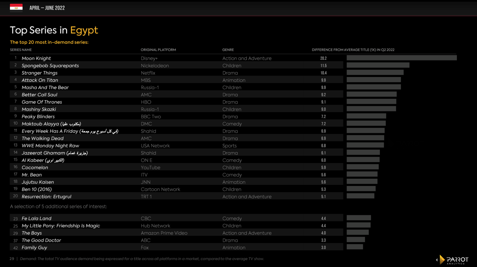Click the series name 'Game Of Thrones'
The image size is (477, 267).
tap(42, 102)
